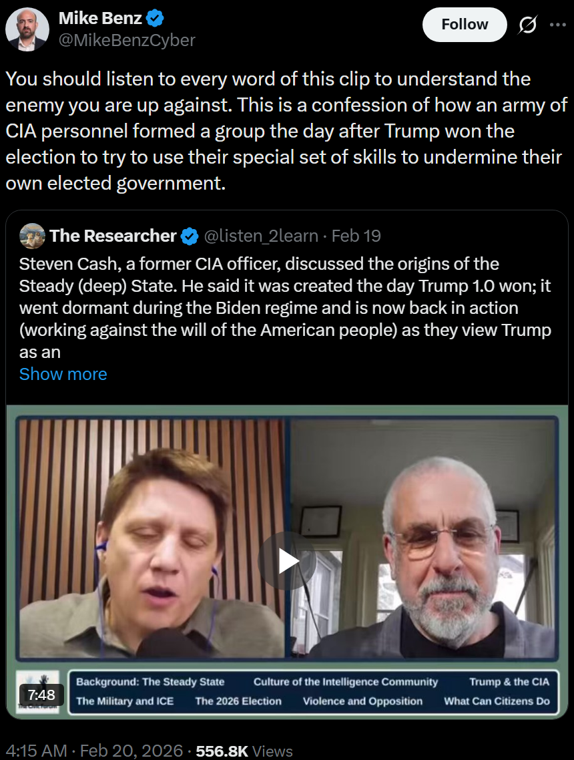Select 'The 2026 Election' chapter label
574x760 pixels.
tap(238, 701)
